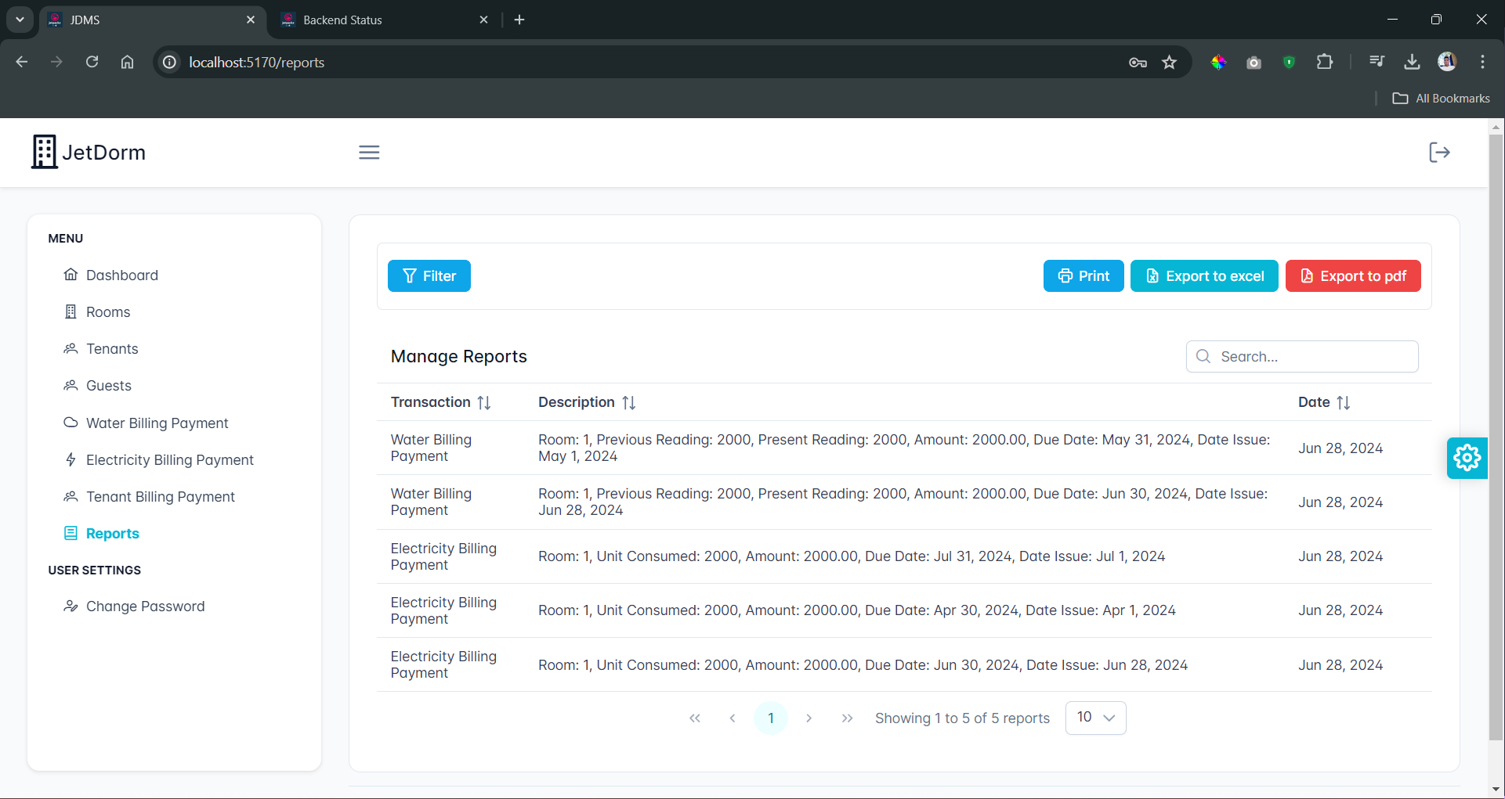Open Rooms in the sidebar
This screenshot has width=1505, height=799.
pos(107,312)
